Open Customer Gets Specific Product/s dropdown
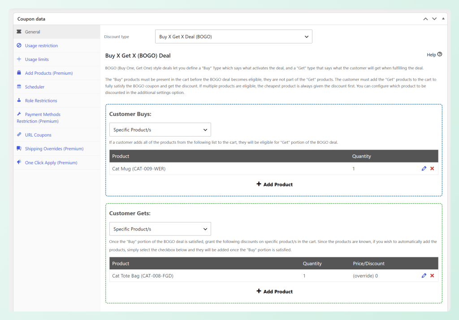 click(160, 229)
